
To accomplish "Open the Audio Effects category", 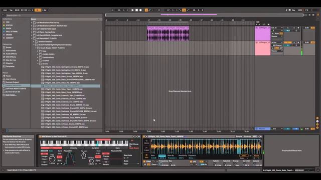I will coord(11,53).
